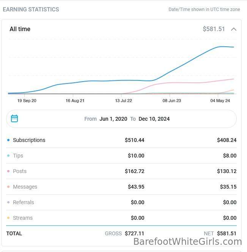Click the Earning Statistics heading
This screenshot has height=252, width=247.
(x=31, y=9)
